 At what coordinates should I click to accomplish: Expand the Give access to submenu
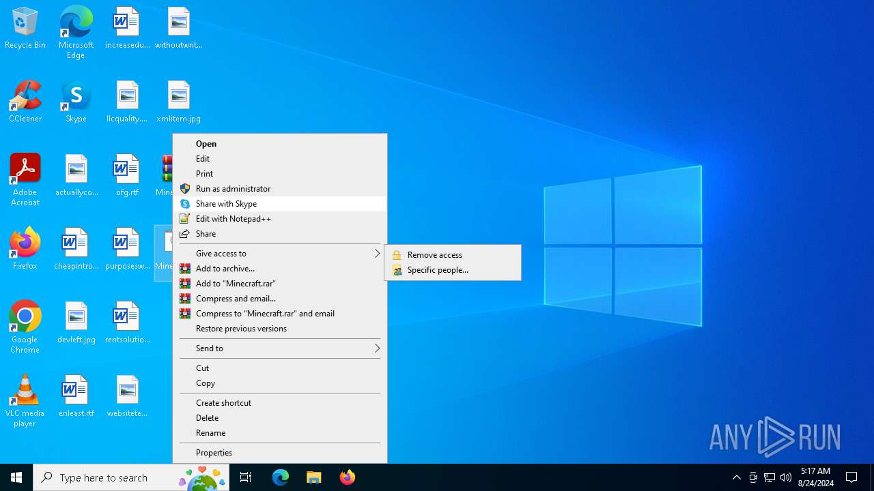tap(280, 254)
